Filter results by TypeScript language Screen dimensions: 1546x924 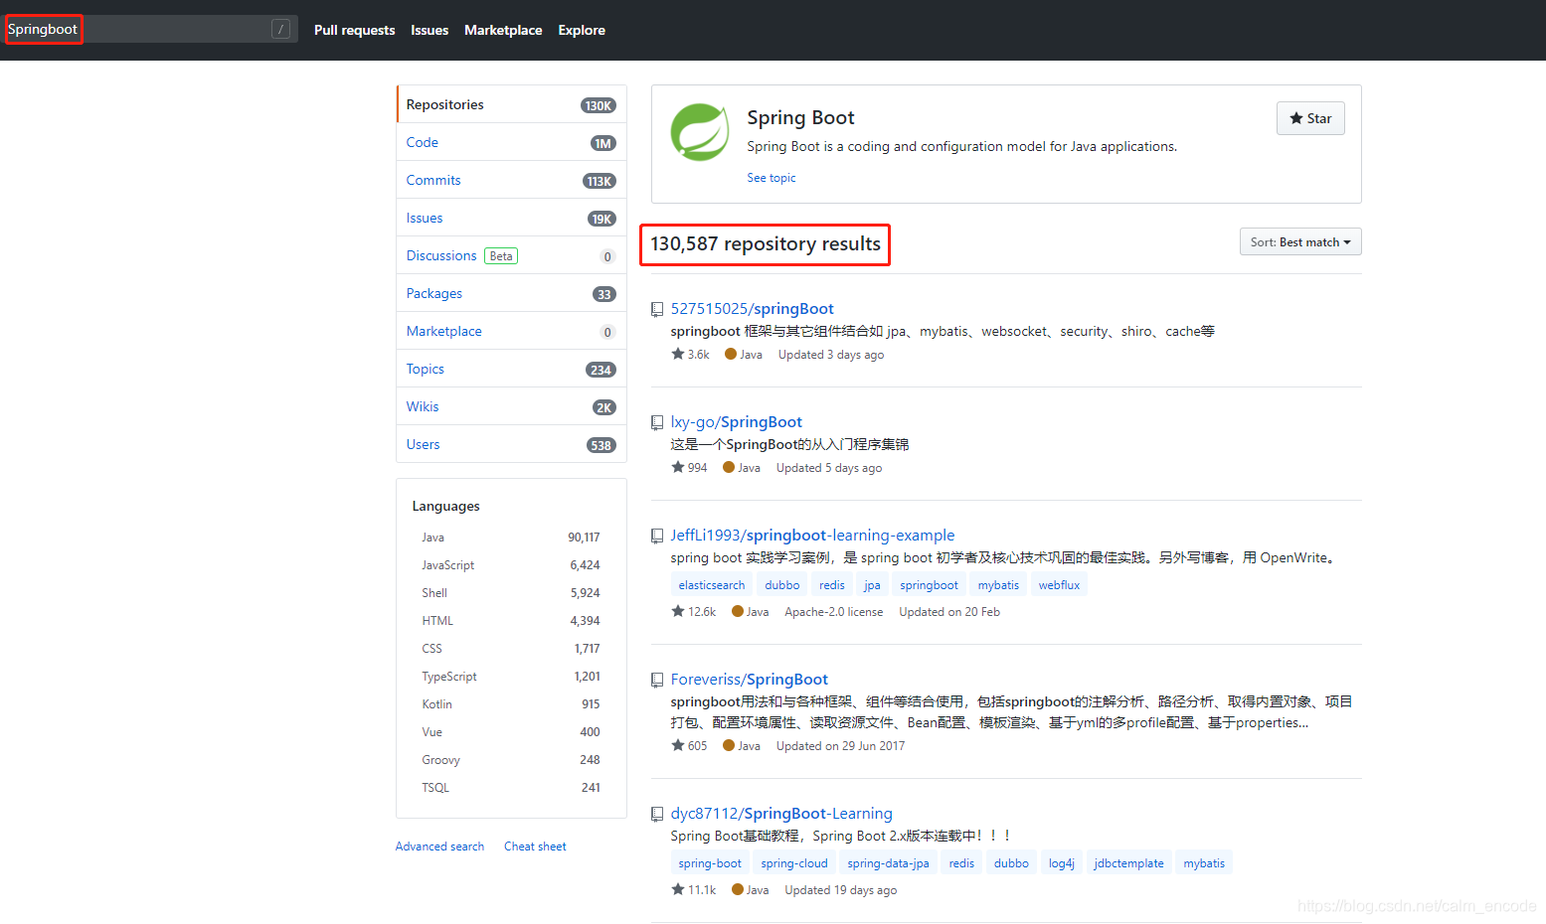511,677
